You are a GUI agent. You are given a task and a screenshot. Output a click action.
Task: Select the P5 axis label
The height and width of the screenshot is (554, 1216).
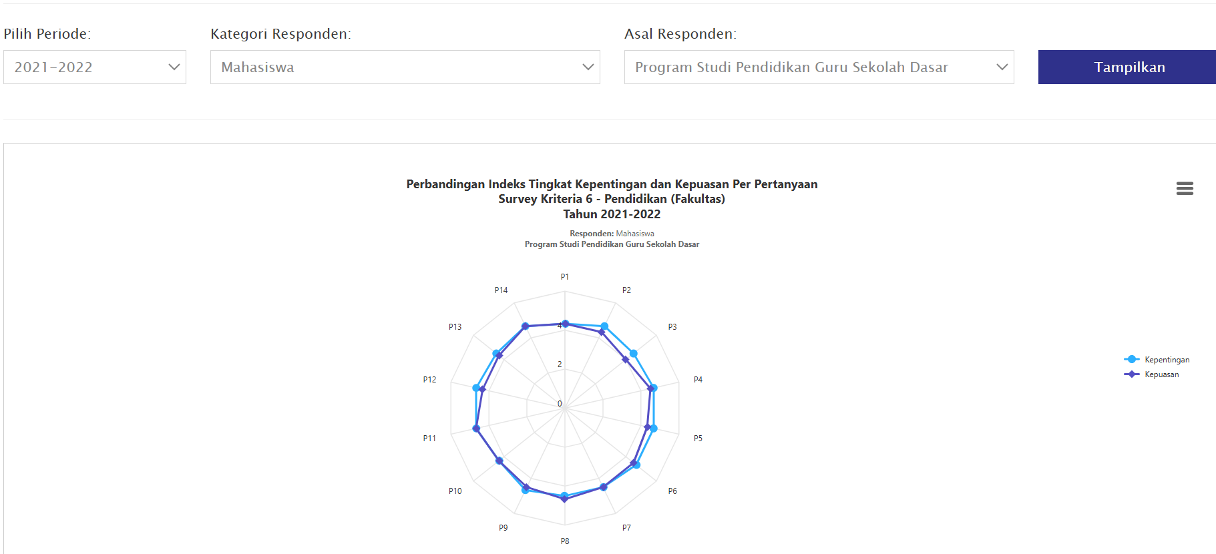pos(698,438)
